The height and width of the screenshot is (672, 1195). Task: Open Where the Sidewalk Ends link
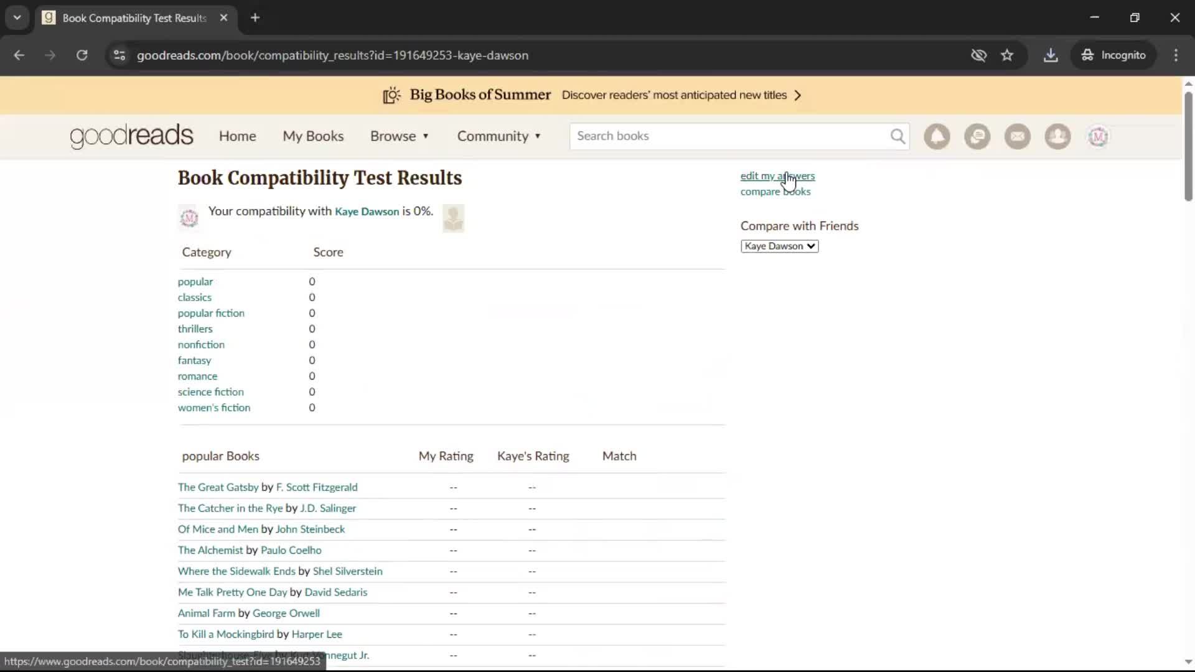pos(237,571)
